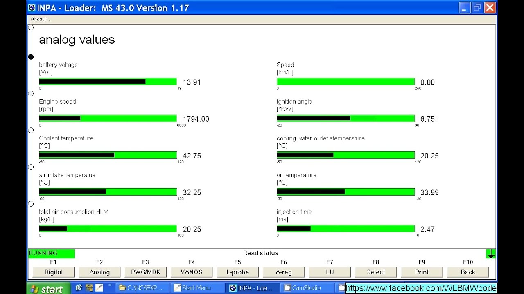
Task: Click the 'Engine speed' label
Action: 57,102
